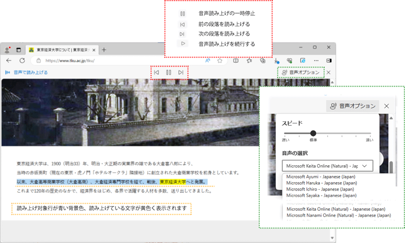
Task: Click the 音声読み上げの一時停止 legend text
Action: click(227, 13)
